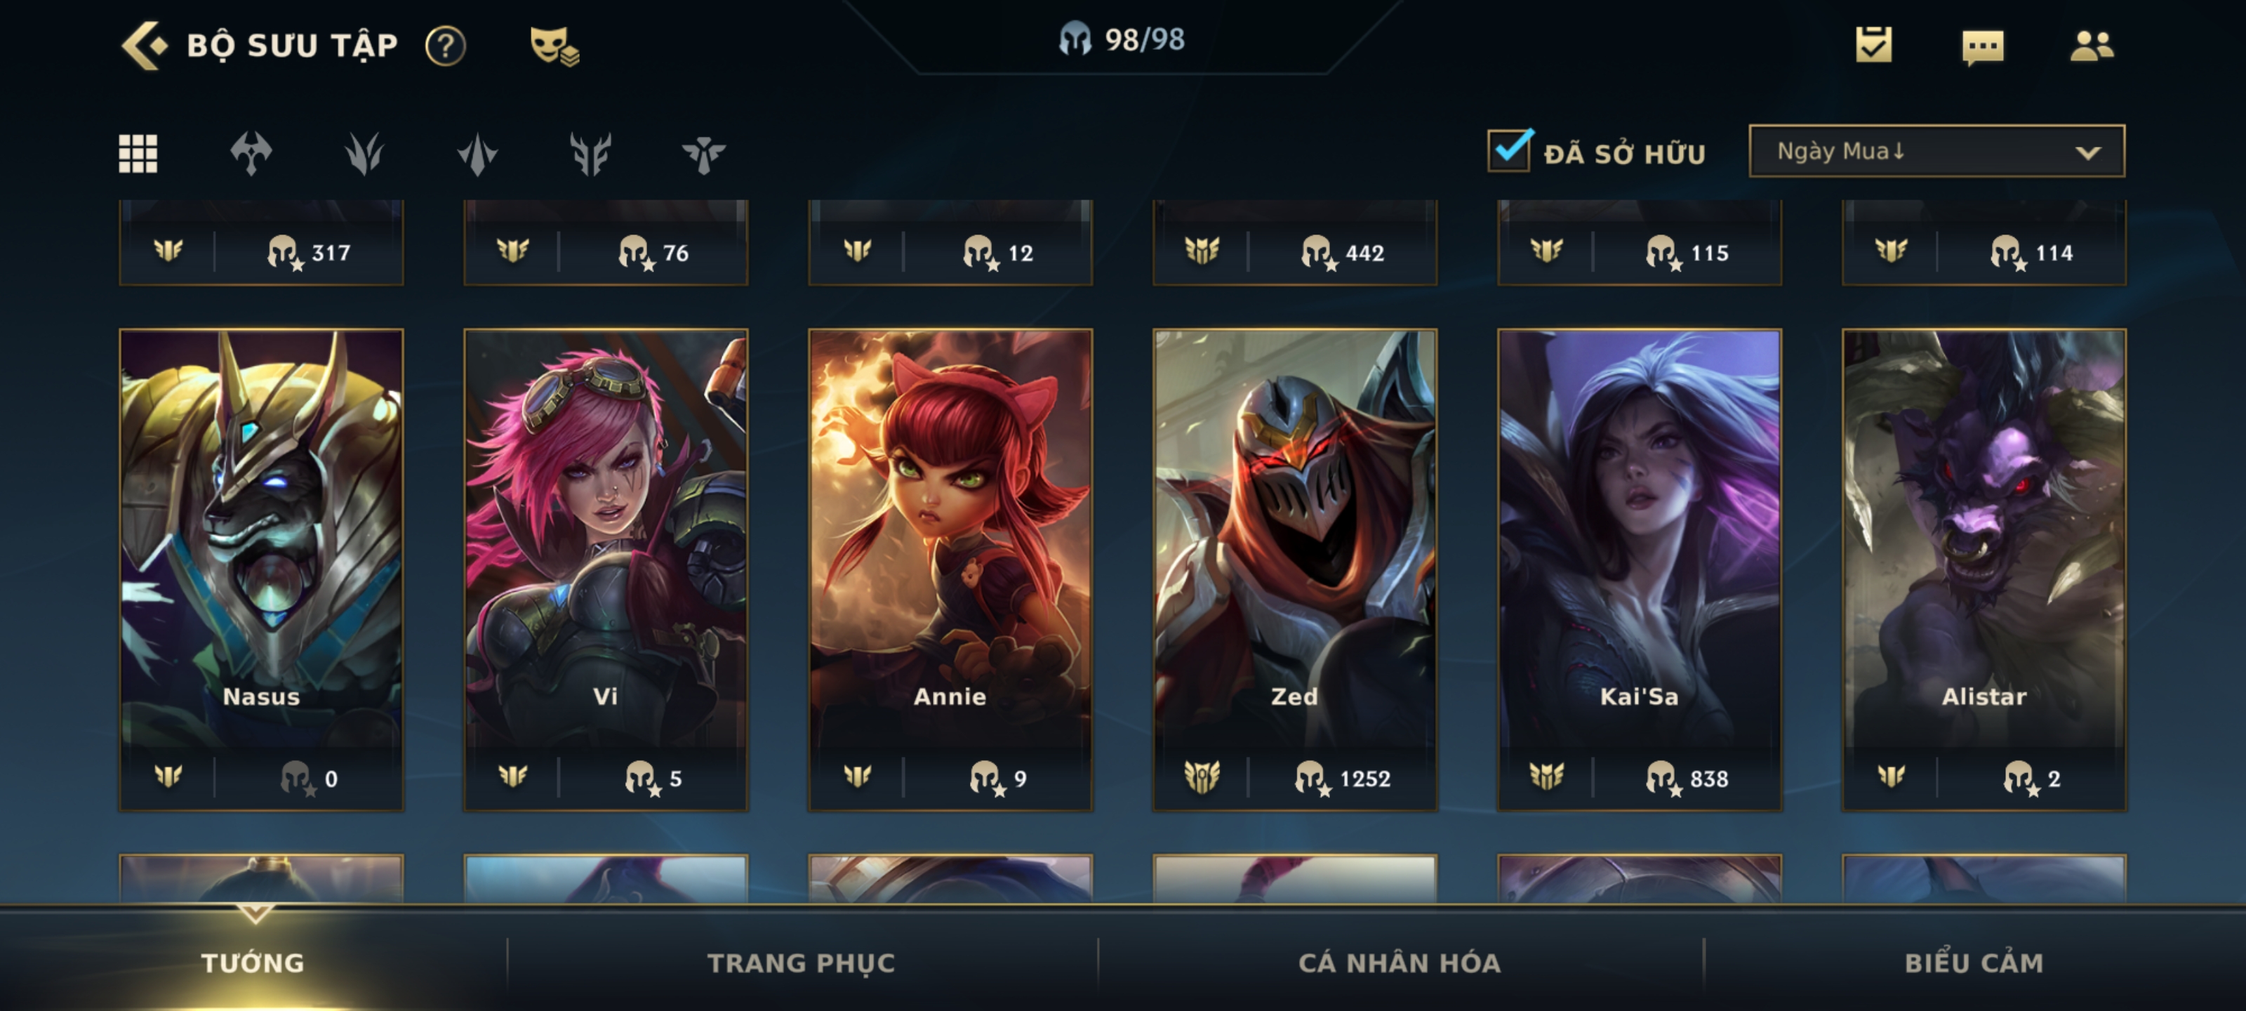Screen dimensions: 2246x1011
Task: Open the chat bubble icon
Action: (1983, 47)
